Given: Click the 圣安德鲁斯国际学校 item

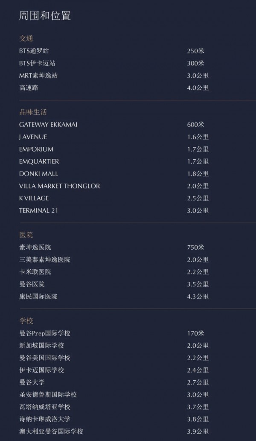Looking at the screenshot, I should 48,395.
